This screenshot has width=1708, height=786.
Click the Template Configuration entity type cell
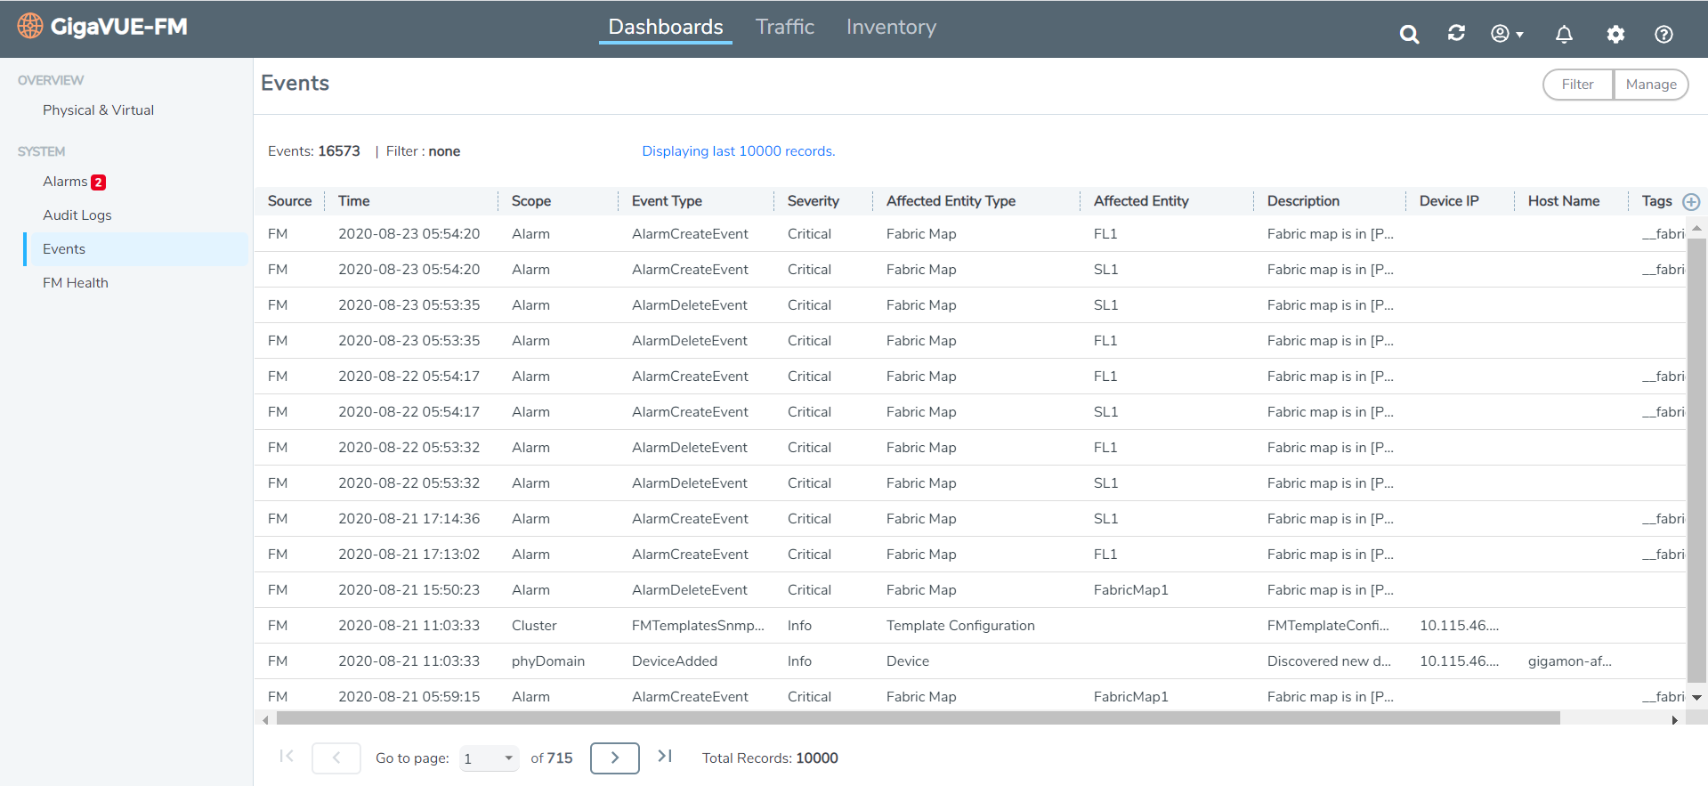coord(960,626)
